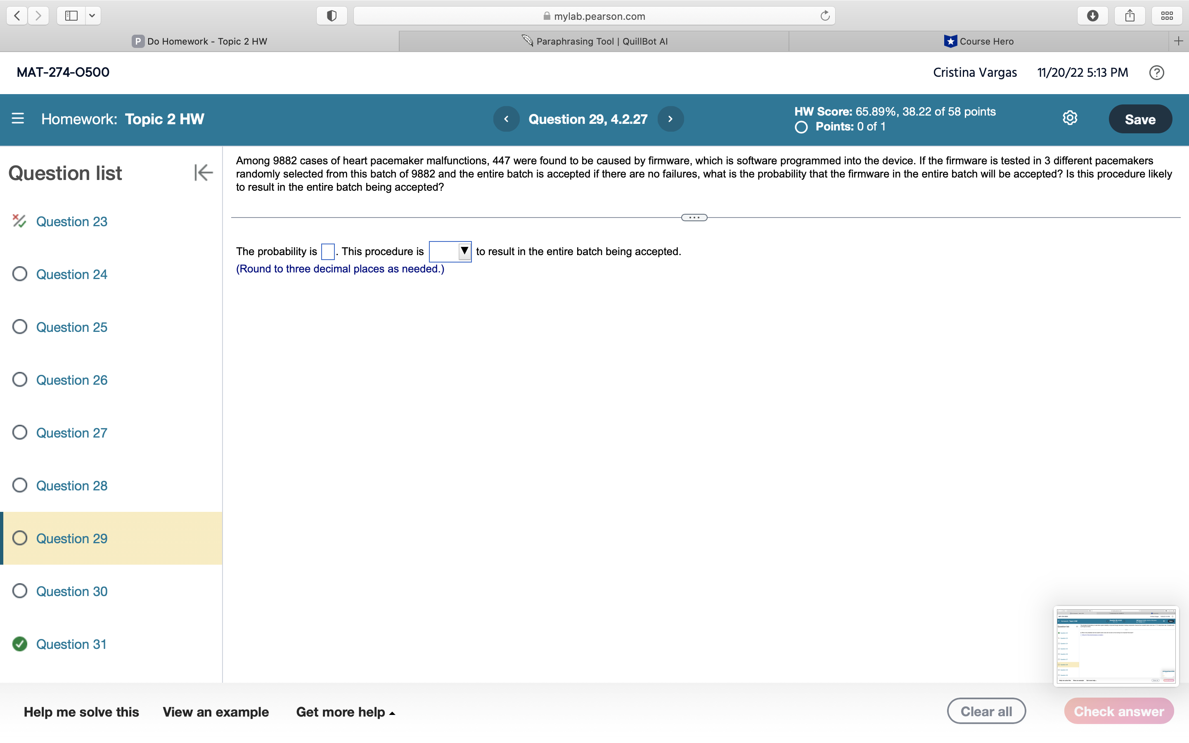Viewport: 1189px width, 743px height.
Task: Select the Question 24 radio circle
Action: click(20, 274)
